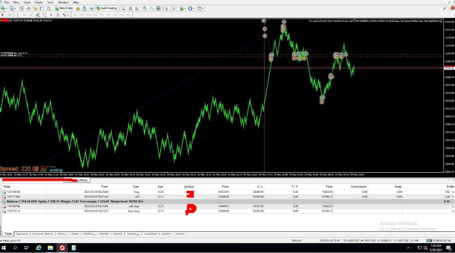This screenshot has width=455, height=253.
Task: Switch to D1 timeframe
Action: click(115, 15)
